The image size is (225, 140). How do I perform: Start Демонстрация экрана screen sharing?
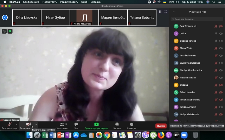pos(96,126)
